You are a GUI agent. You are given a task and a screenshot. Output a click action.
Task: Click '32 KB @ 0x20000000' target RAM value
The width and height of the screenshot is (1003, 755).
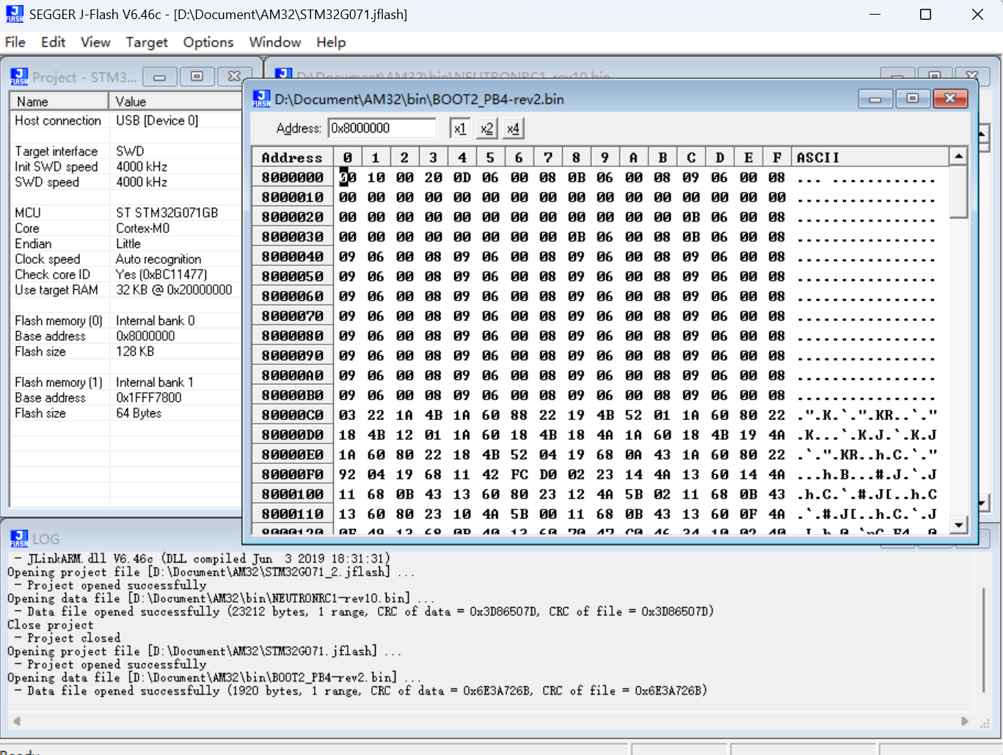click(x=174, y=290)
